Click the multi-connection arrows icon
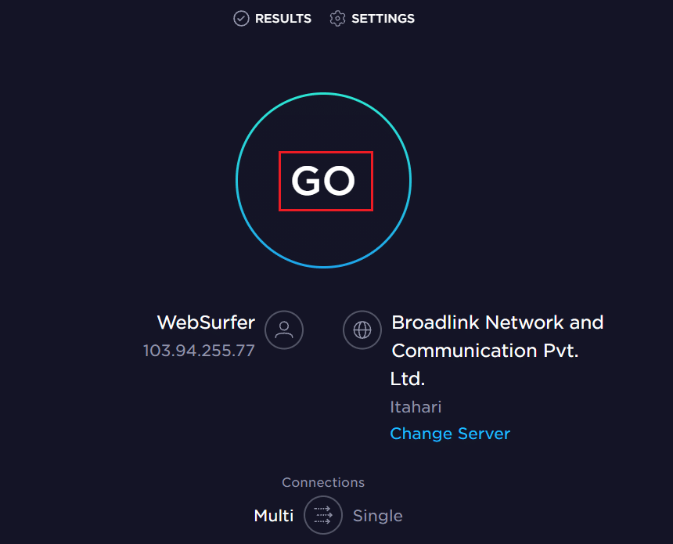The image size is (673, 544). coord(323,515)
